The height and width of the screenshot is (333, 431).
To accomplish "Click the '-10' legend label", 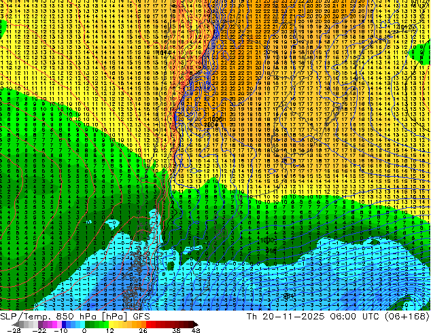I will [x=61, y=330].
